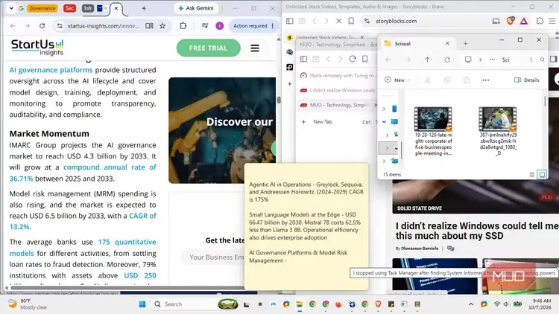This screenshot has width=559, height=314.
Task: Click search icon in File Explorer address row
Action: [x=543, y=60]
